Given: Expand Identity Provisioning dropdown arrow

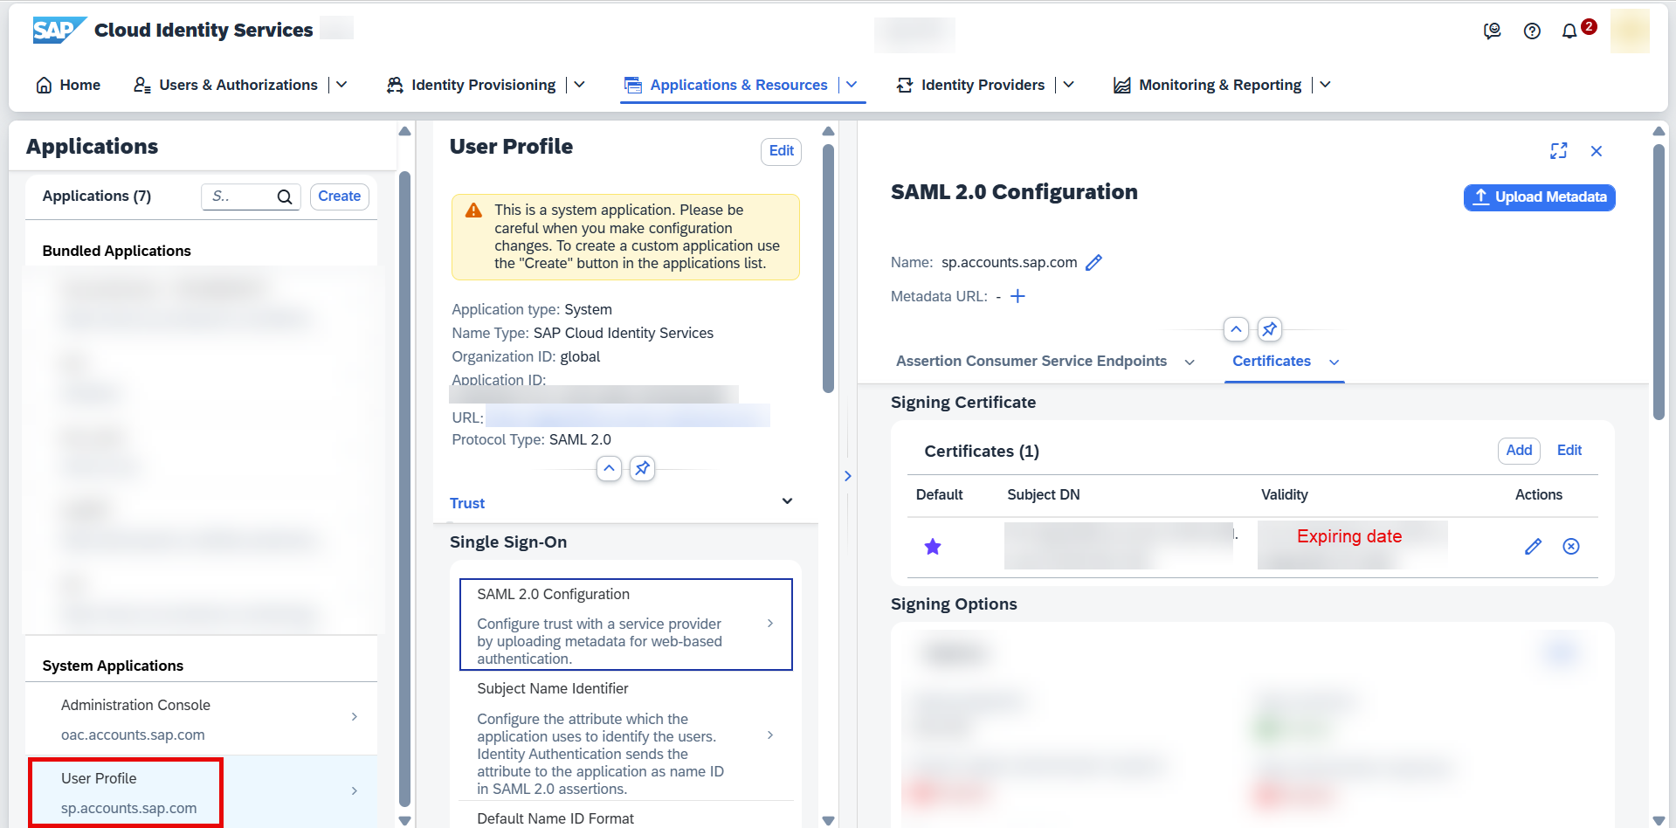Looking at the screenshot, I should tap(579, 85).
